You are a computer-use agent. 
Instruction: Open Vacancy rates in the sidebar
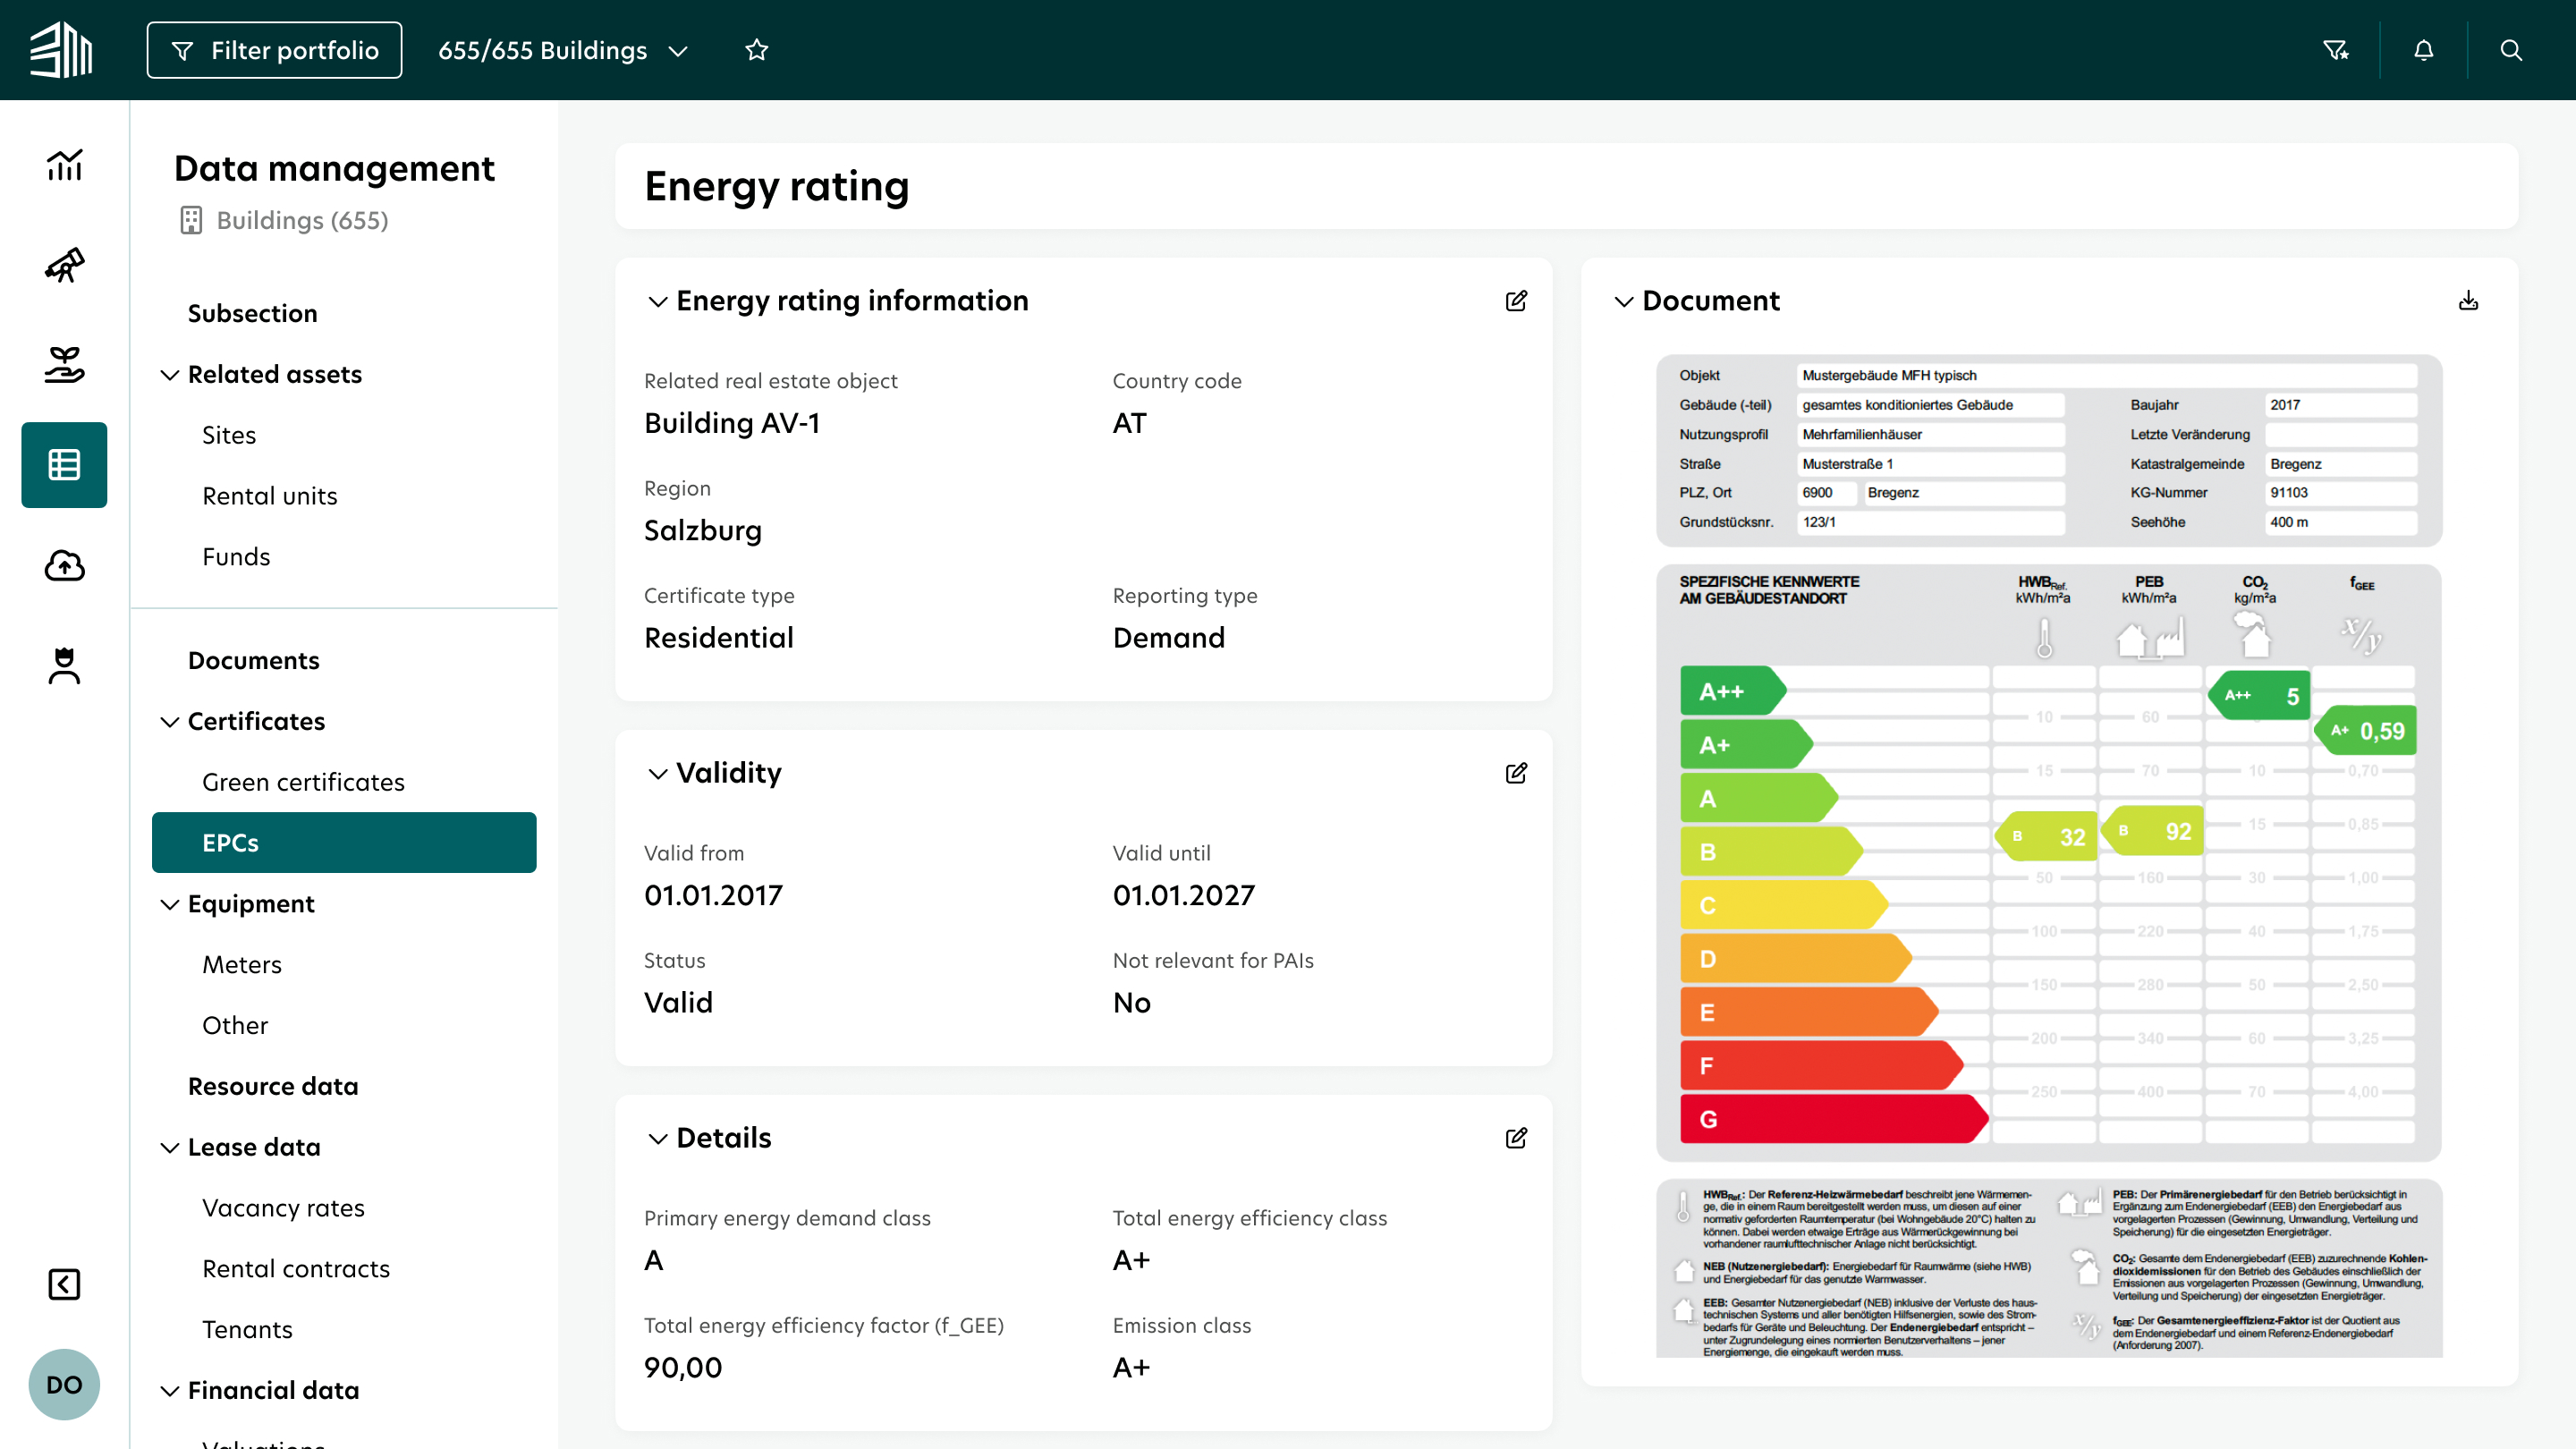pos(283,1208)
